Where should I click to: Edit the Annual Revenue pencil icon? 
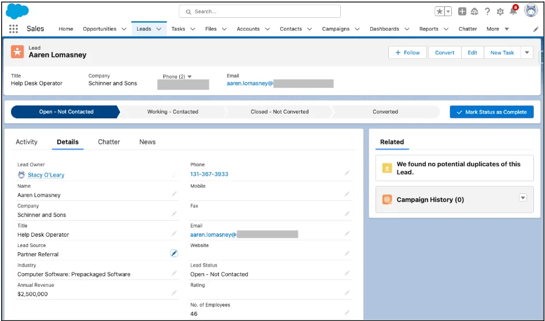(x=174, y=293)
